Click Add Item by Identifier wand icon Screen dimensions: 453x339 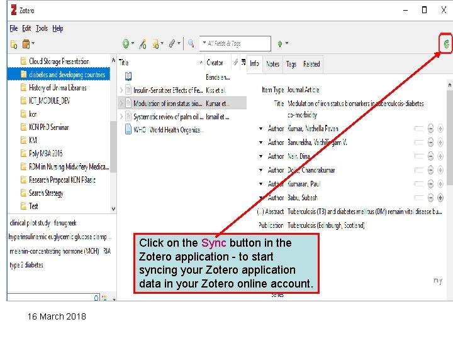(x=142, y=44)
